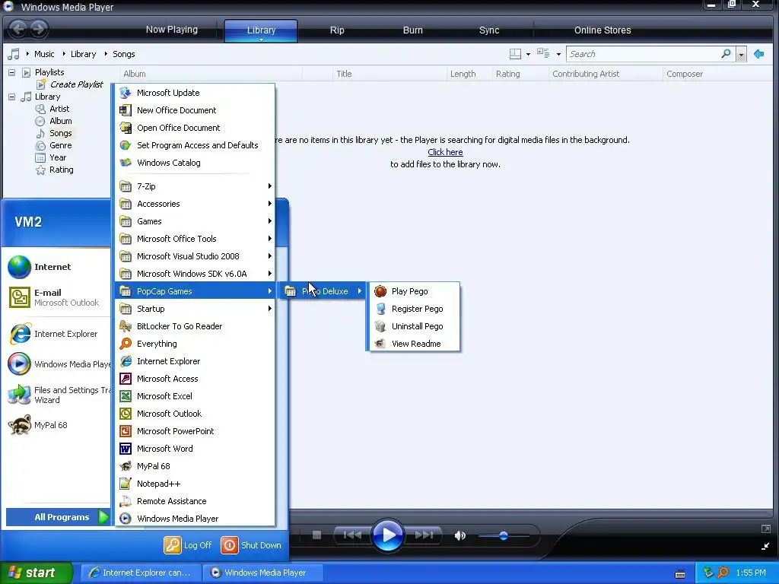Collapse the Library tree node
The image size is (779, 584).
click(x=11, y=97)
